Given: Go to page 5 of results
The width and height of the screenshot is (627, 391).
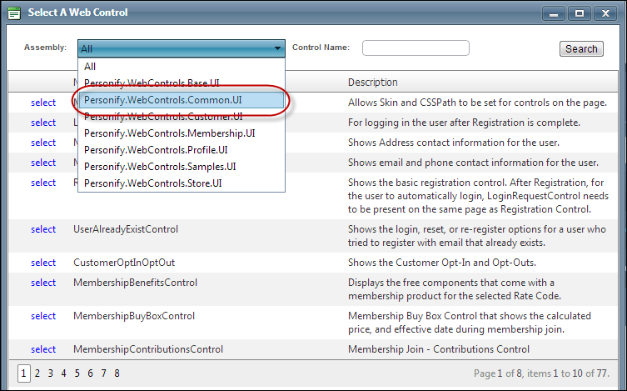Looking at the screenshot, I should [x=77, y=373].
